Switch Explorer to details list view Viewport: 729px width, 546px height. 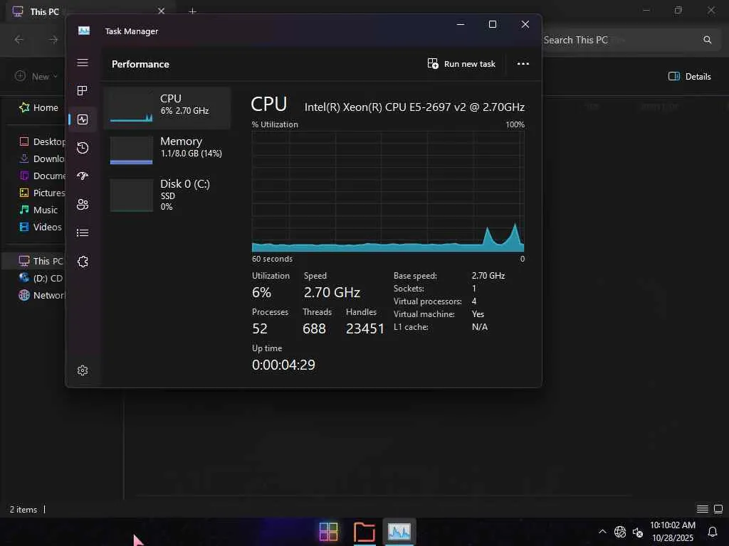tap(703, 509)
